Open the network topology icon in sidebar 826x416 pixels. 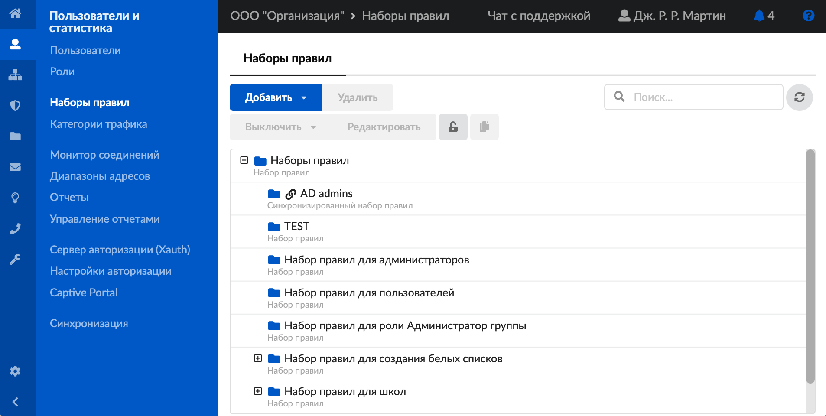coord(15,75)
